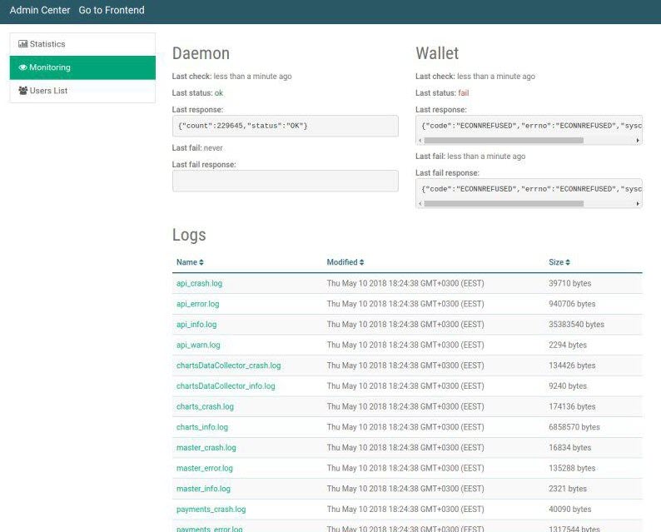
Task: Click the Statistics chart icon in sidebar
Action: tap(23, 44)
